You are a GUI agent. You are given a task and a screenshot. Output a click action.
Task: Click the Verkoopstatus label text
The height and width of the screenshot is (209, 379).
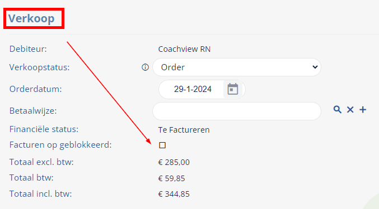coord(39,67)
